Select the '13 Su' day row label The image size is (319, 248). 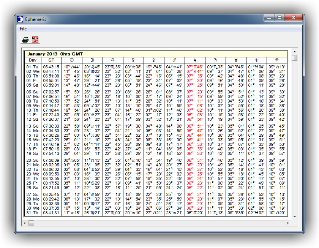coord(32,126)
